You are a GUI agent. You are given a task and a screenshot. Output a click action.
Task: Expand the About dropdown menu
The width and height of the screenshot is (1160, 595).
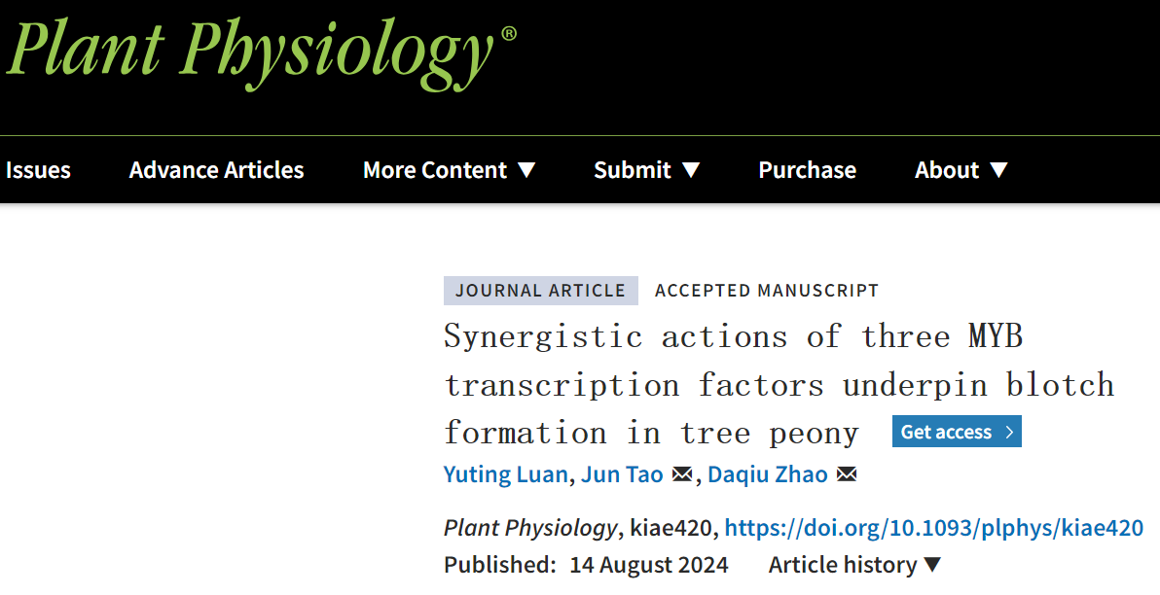[961, 170]
